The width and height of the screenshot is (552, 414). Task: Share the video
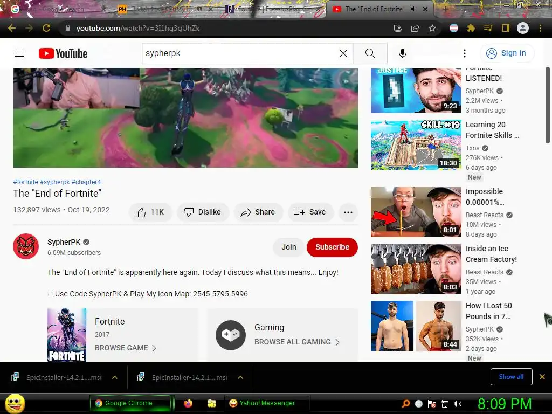pyautogui.click(x=258, y=212)
